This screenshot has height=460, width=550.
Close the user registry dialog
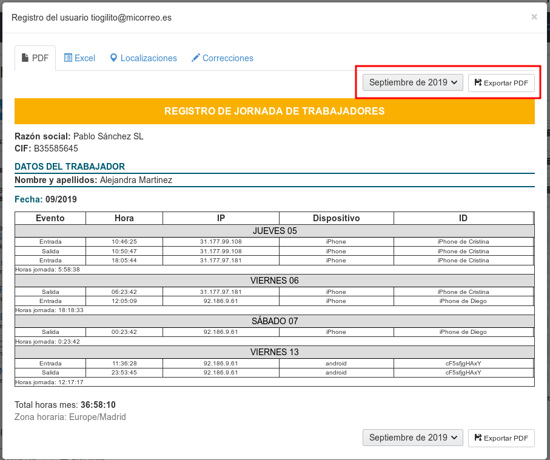[x=534, y=17]
